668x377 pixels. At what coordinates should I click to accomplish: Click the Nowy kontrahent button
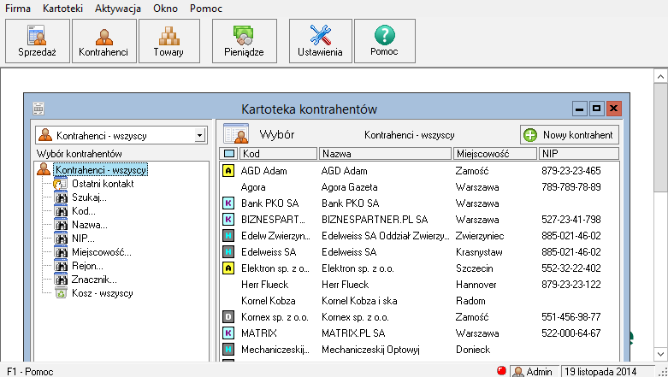(569, 135)
